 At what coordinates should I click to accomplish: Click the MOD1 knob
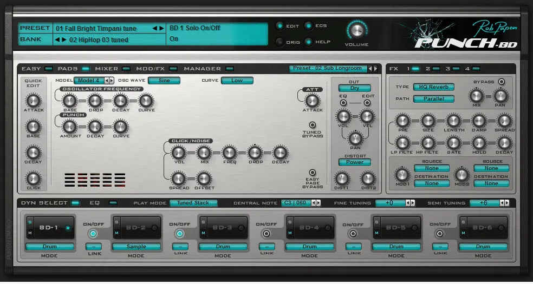(x=402, y=174)
